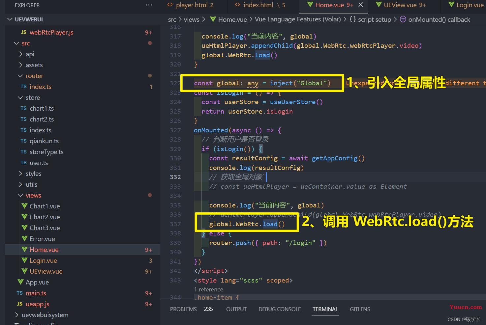
Task: Click the 235 problems count badge
Action: 208,309
